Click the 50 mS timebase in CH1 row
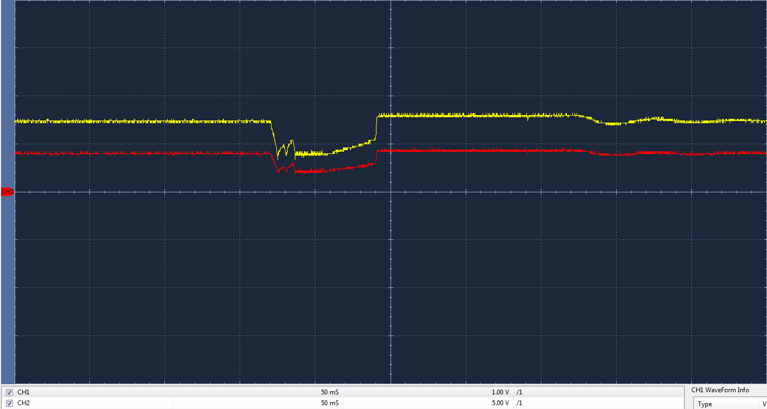This screenshot has width=767, height=409. [330, 392]
